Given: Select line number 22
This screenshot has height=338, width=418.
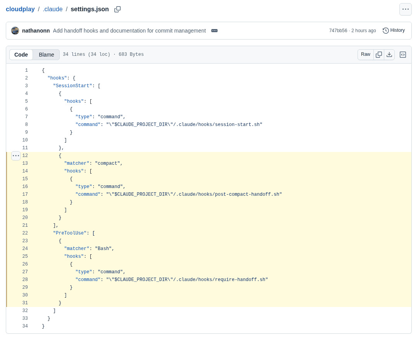Looking at the screenshot, I should point(25,233).
